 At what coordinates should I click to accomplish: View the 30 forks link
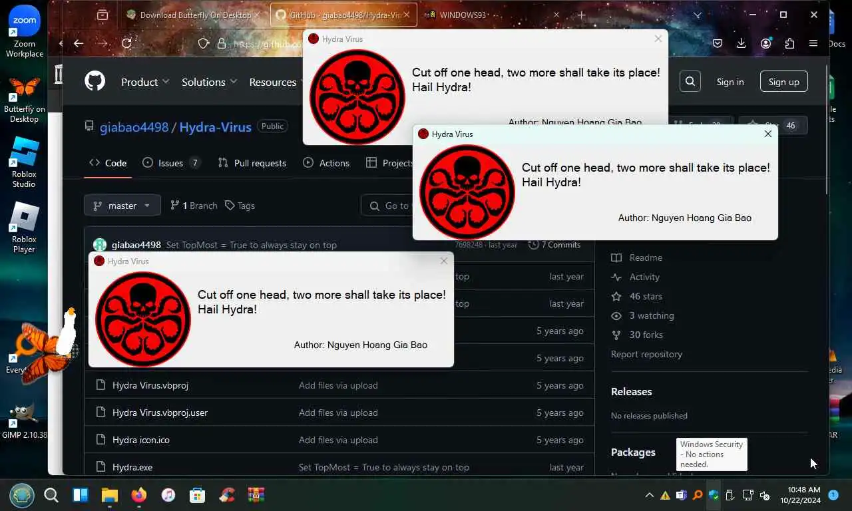point(638,335)
